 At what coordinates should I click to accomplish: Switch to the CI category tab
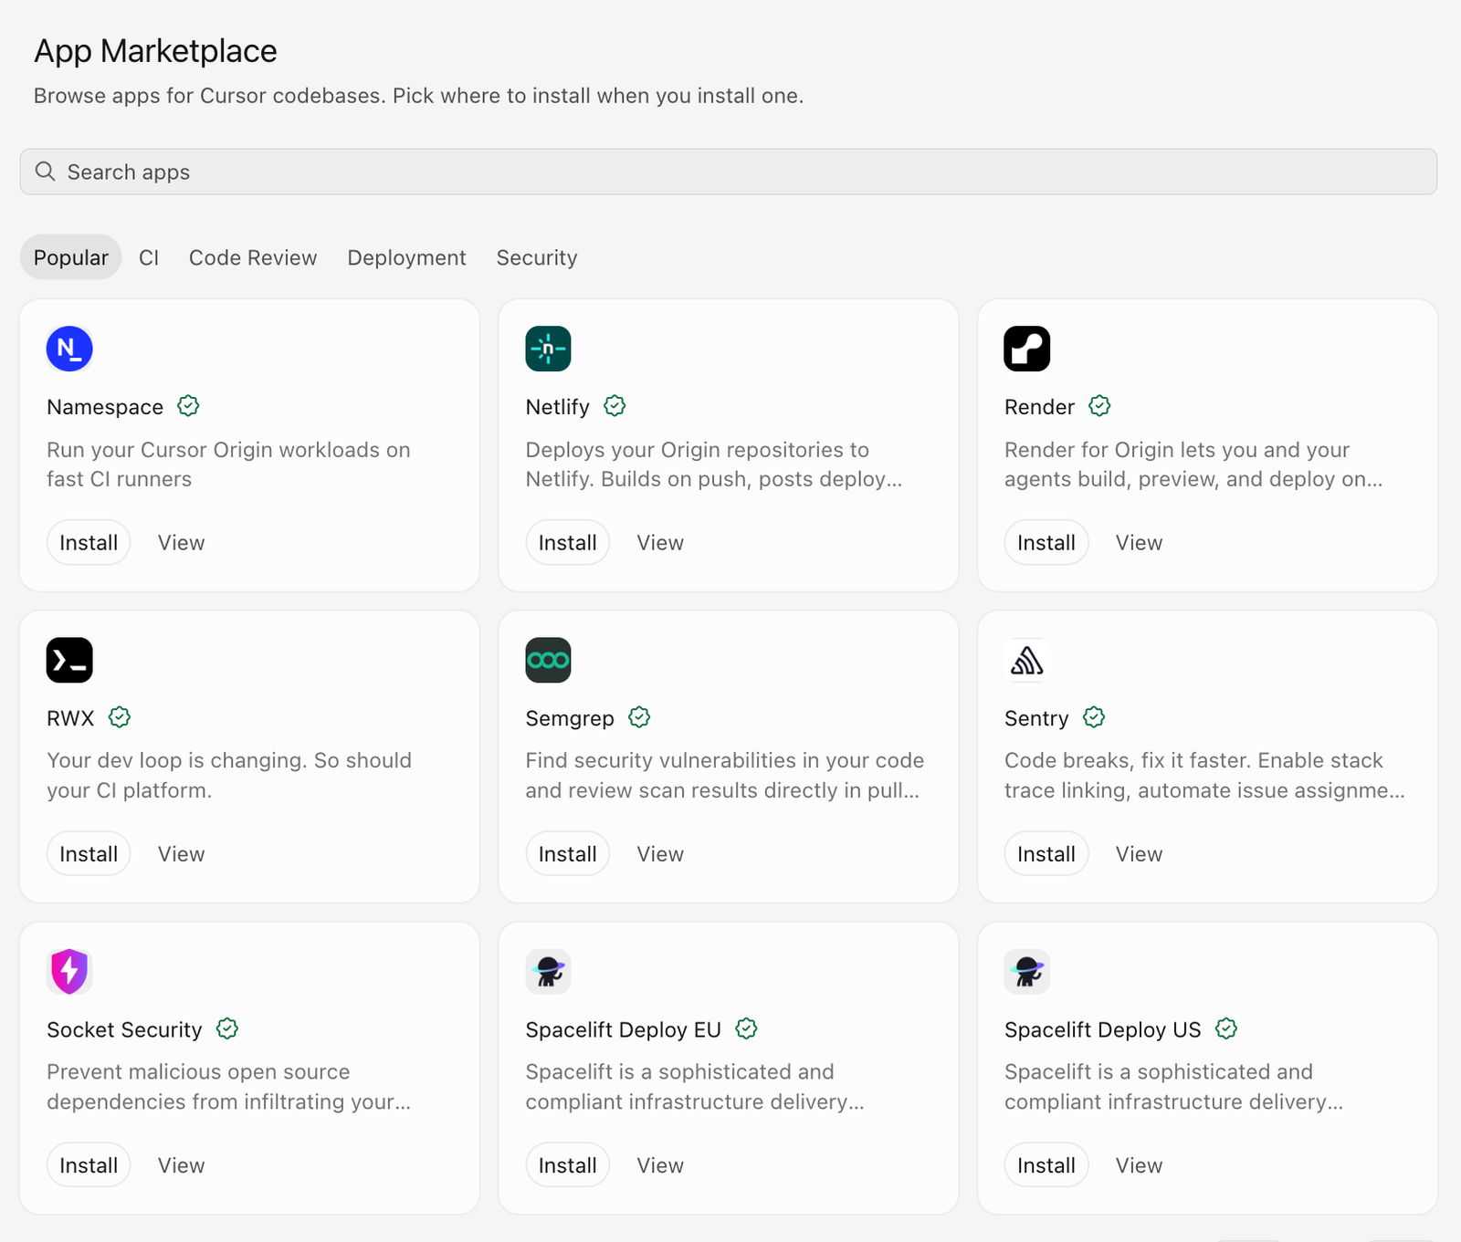click(x=149, y=257)
